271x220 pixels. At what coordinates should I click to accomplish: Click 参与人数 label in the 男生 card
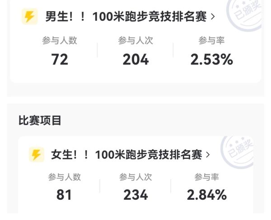(x=60, y=40)
